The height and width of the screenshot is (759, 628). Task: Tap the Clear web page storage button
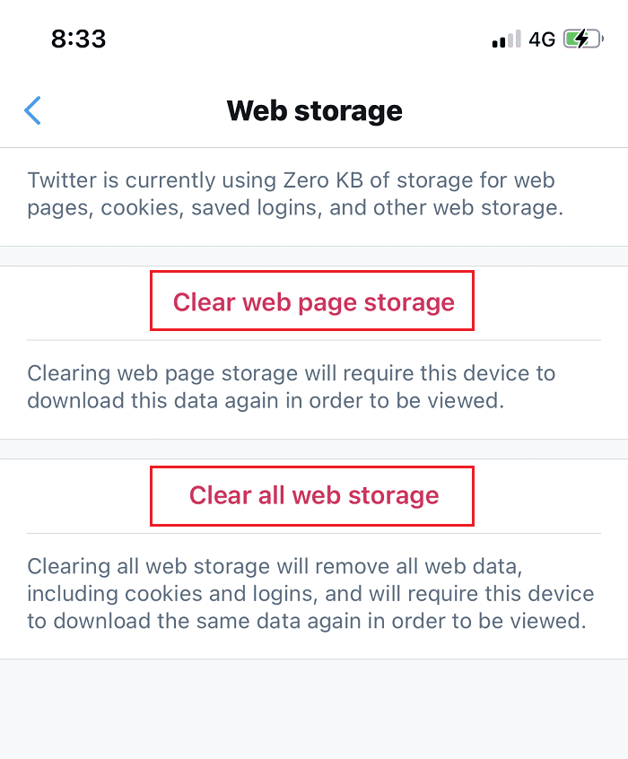click(312, 301)
